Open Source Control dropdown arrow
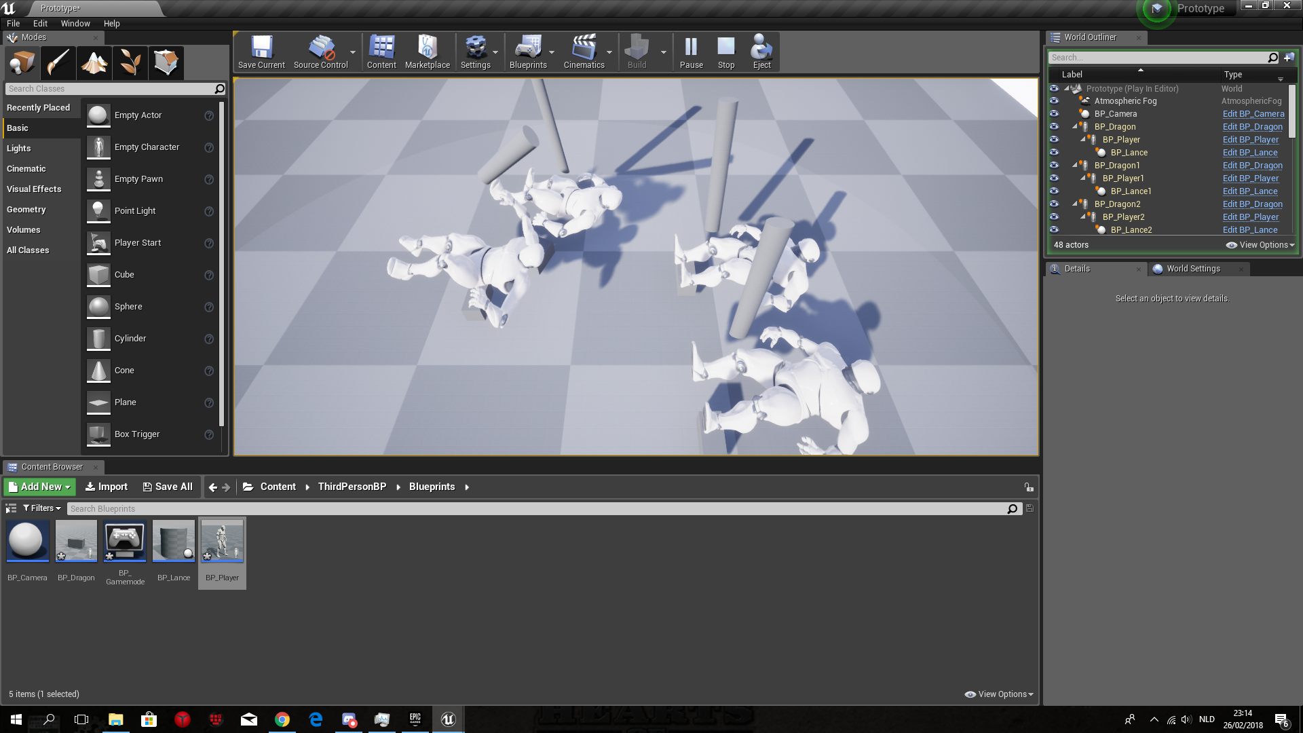 click(353, 52)
